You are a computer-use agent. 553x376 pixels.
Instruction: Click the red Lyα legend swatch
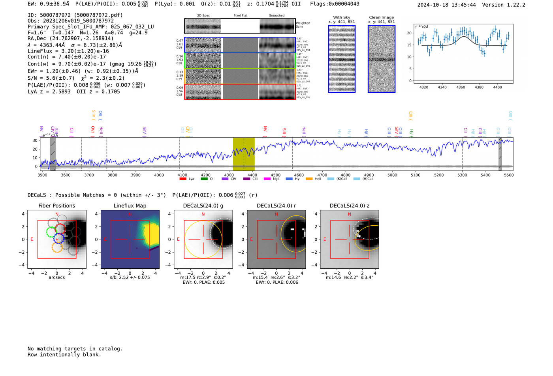coord(183,179)
